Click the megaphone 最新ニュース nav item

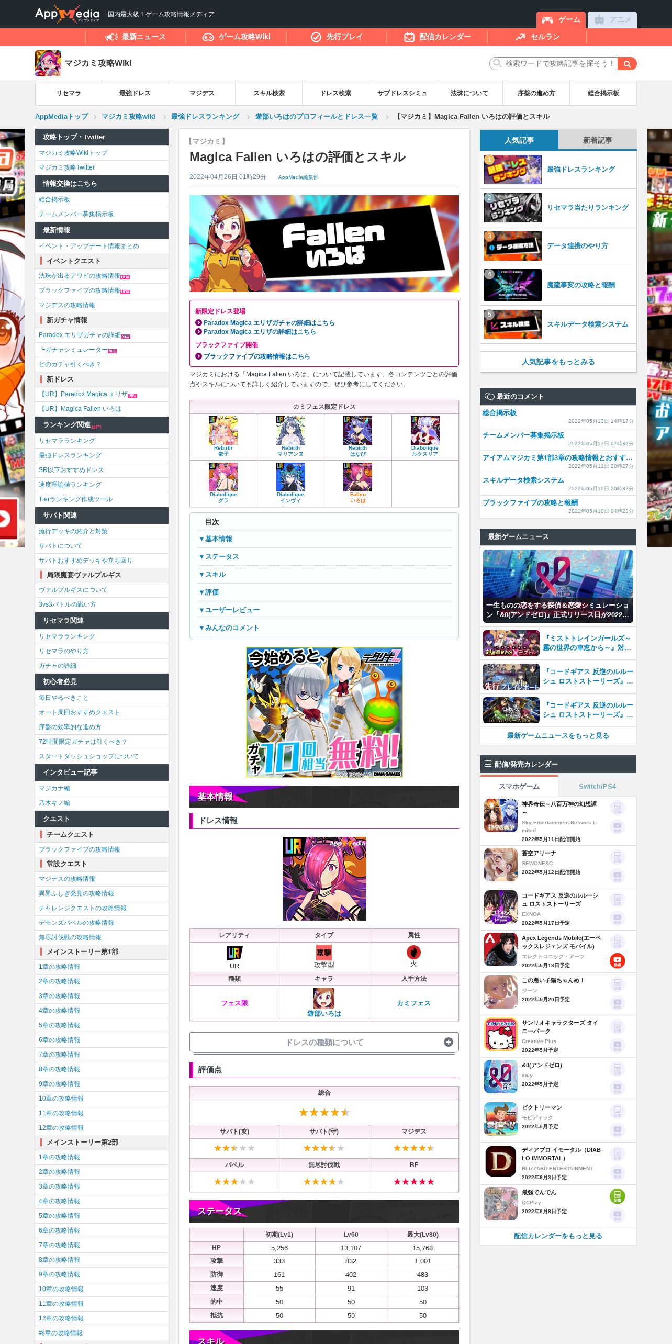click(x=136, y=37)
